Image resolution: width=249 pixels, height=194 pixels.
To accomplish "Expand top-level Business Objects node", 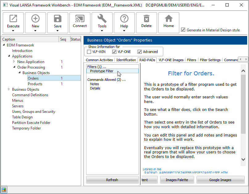I will [x=9, y=89].
